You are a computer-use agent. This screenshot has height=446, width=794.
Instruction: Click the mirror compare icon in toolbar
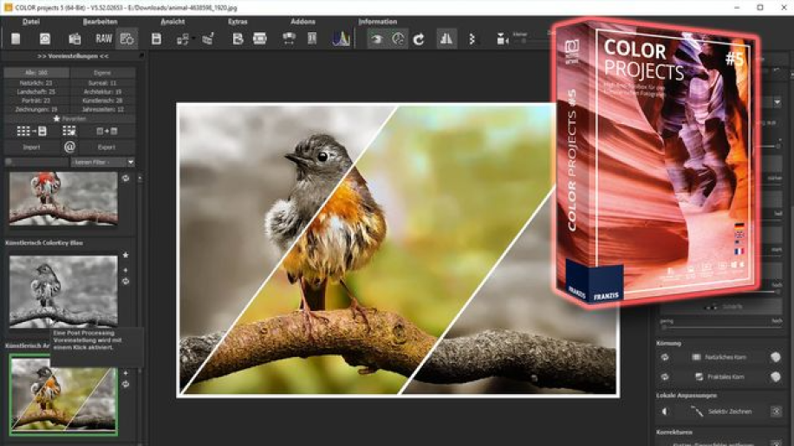tap(446, 39)
